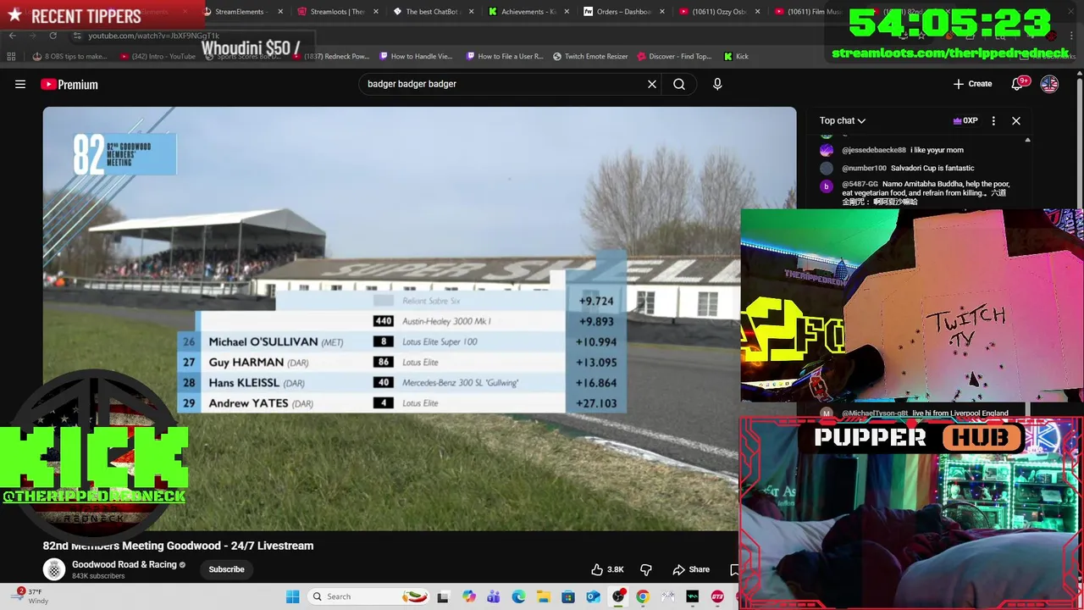Run the search with the magnifier button

pos(679,84)
